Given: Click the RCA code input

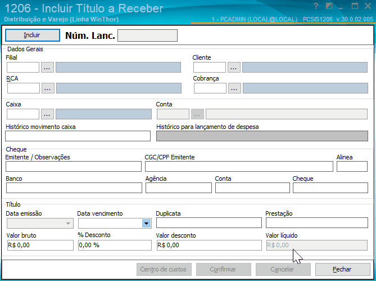Looking at the screenshot, I should tap(24, 88).
